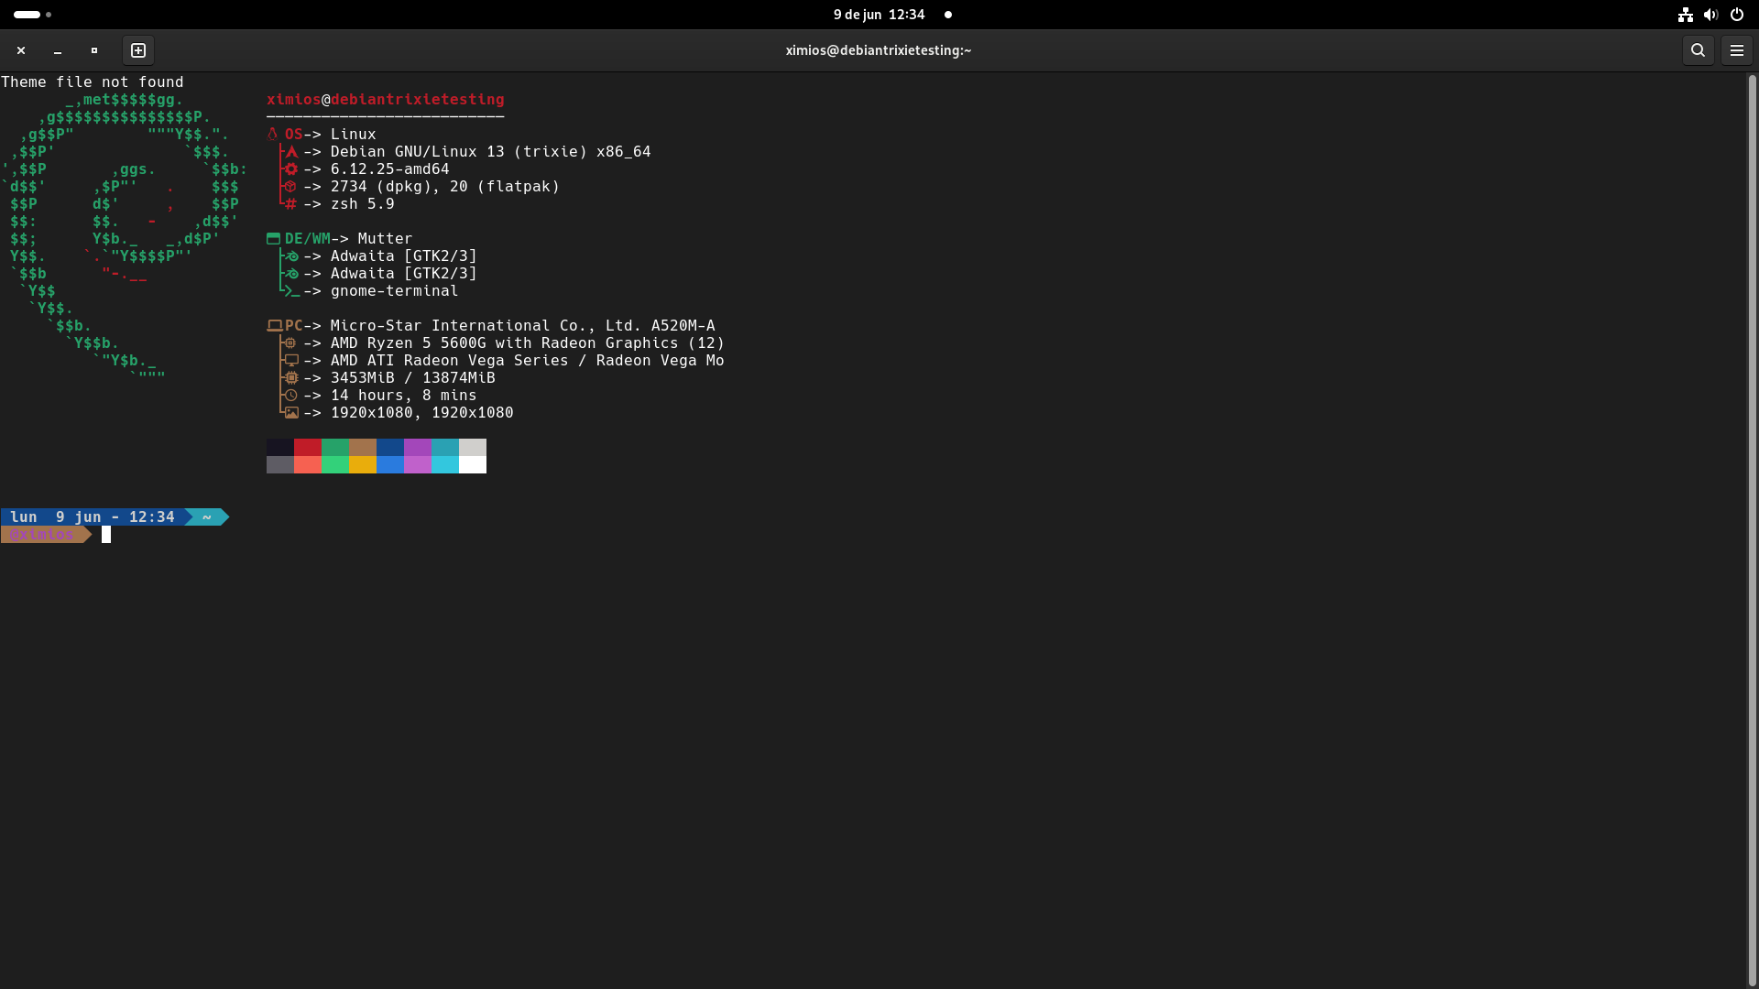This screenshot has width=1759, height=989.
Task: Click the blue date prompt segment
Action: (92, 517)
